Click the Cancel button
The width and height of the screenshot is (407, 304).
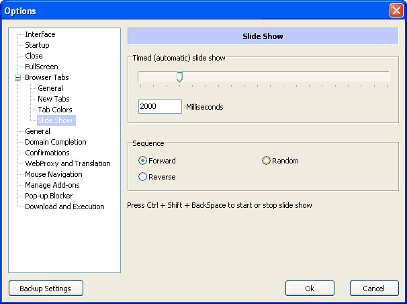(x=374, y=288)
